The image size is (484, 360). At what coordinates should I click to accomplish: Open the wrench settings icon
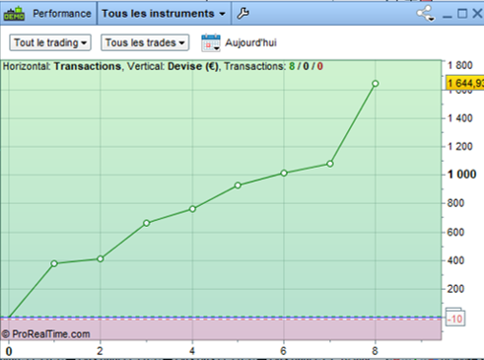[x=242, y=14]
